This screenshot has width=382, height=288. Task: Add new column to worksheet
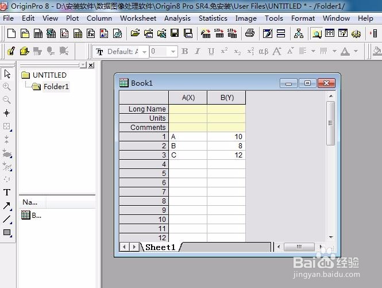(374, 33)
